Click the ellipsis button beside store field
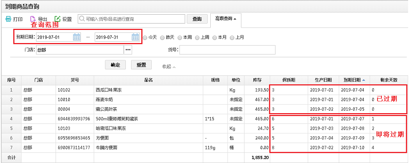The image size is (409, 163). (x=128, y=50)
